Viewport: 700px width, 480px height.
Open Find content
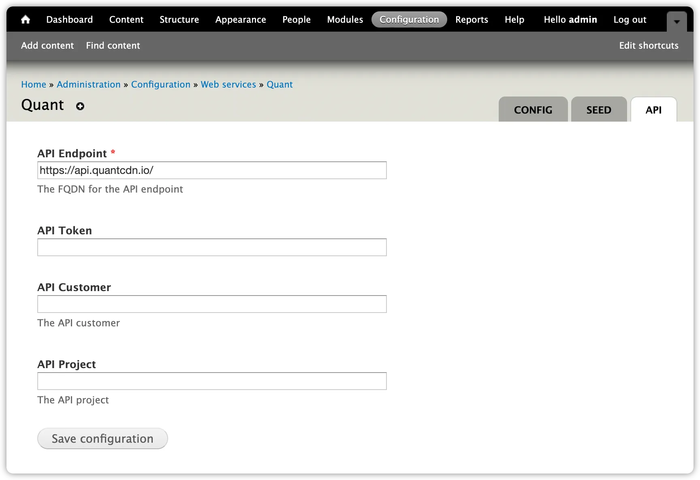(113, 45)
